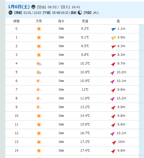Select the 時間 column header
The width and height of the screenshot is (144, 158).
(x=16, y=21)
